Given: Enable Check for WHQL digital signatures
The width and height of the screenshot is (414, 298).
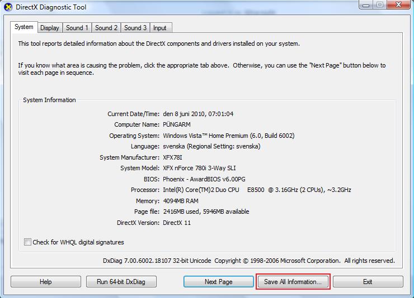Looking at the screenshot, I should click(27, 242).
